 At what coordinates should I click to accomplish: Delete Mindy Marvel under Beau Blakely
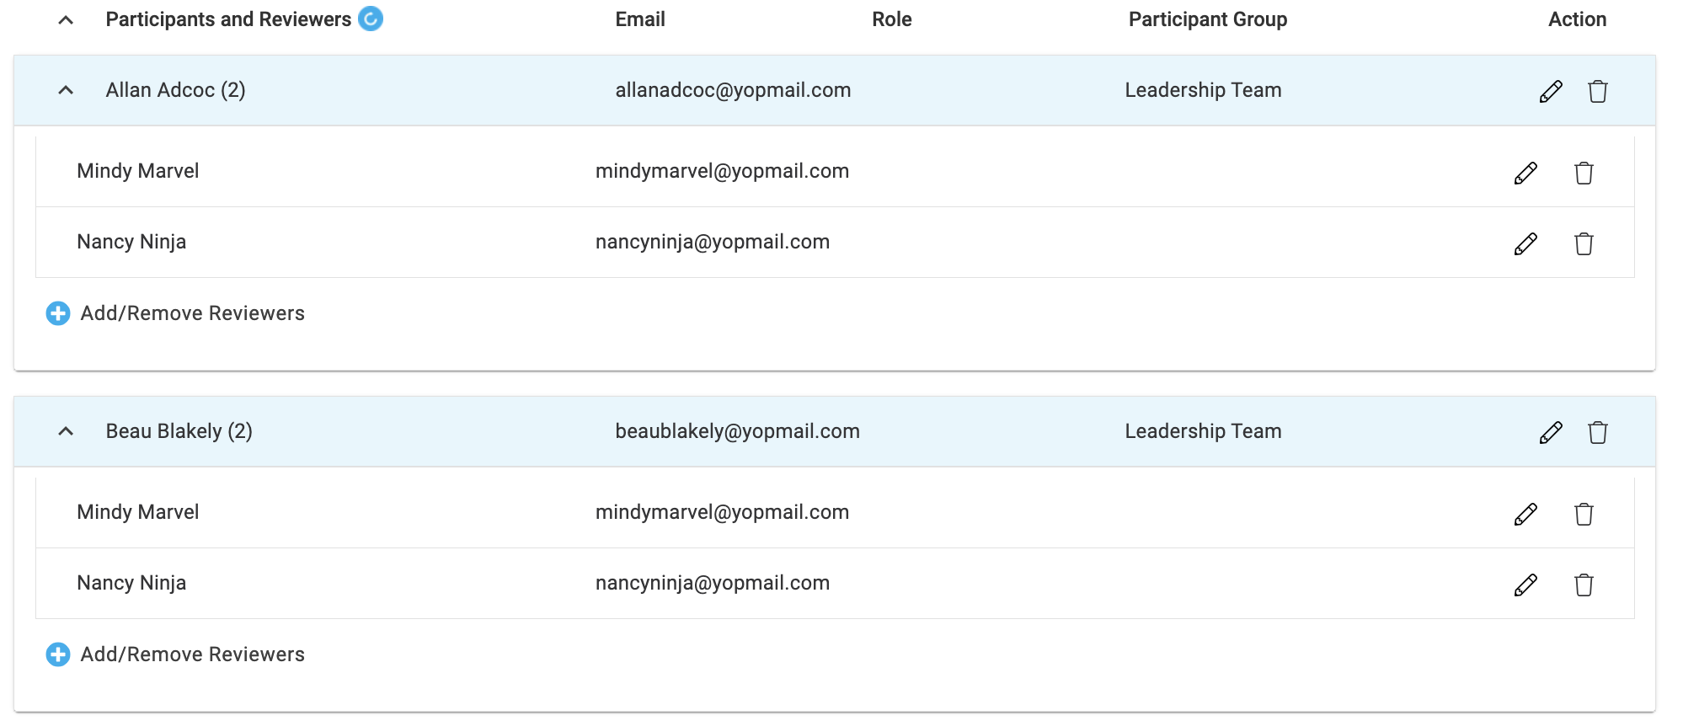pyautogui.click(x=1584, y=514)
